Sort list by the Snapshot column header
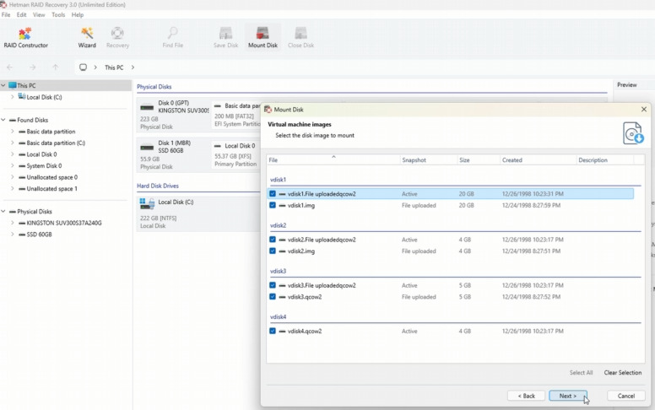655x410 pixels. (x=429, y=160)
